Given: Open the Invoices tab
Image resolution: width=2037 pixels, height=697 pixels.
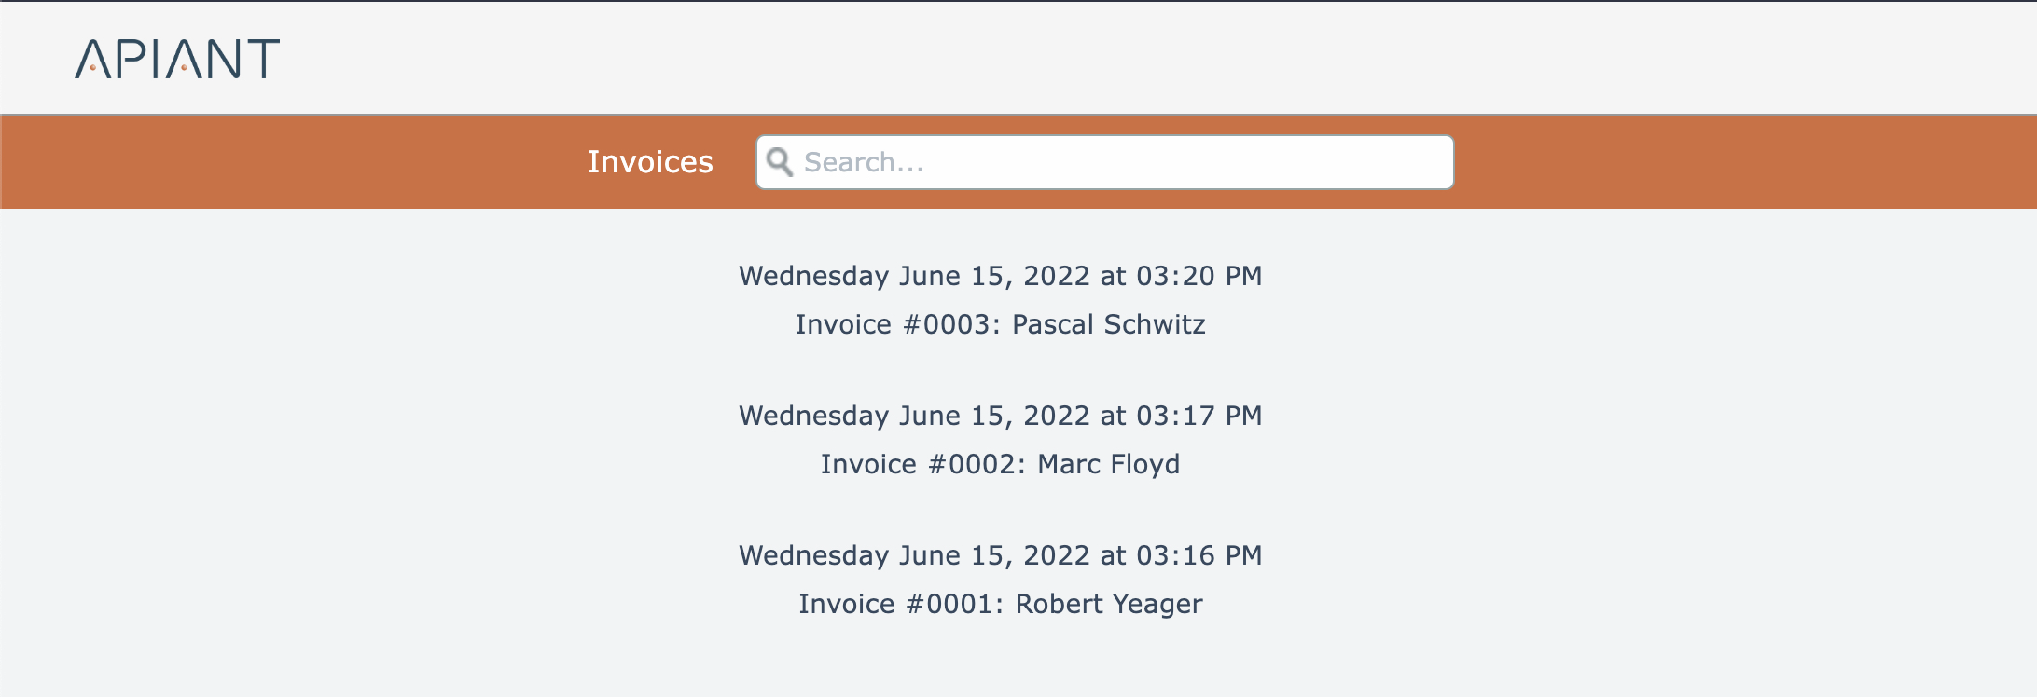Looking at the screenshot, I should (650, 162).
